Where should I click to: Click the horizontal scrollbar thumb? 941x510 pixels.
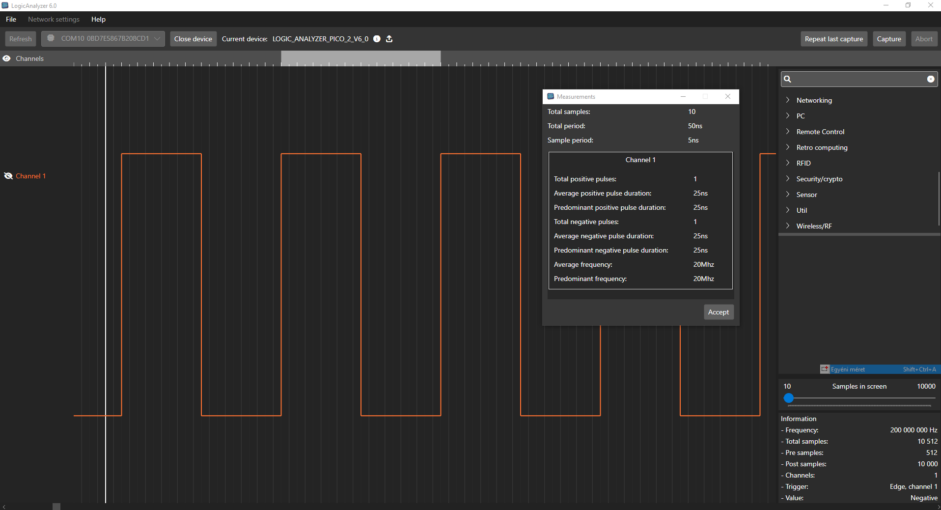(x=56, y=507)
